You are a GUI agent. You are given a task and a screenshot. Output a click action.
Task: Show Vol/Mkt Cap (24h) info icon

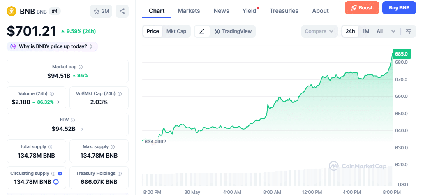tap(120, 94)
